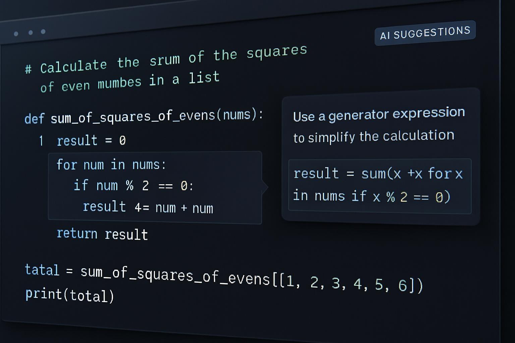Screen dimensions: 515x343
Task: Click the third window control dot
Action: [43, 31]
